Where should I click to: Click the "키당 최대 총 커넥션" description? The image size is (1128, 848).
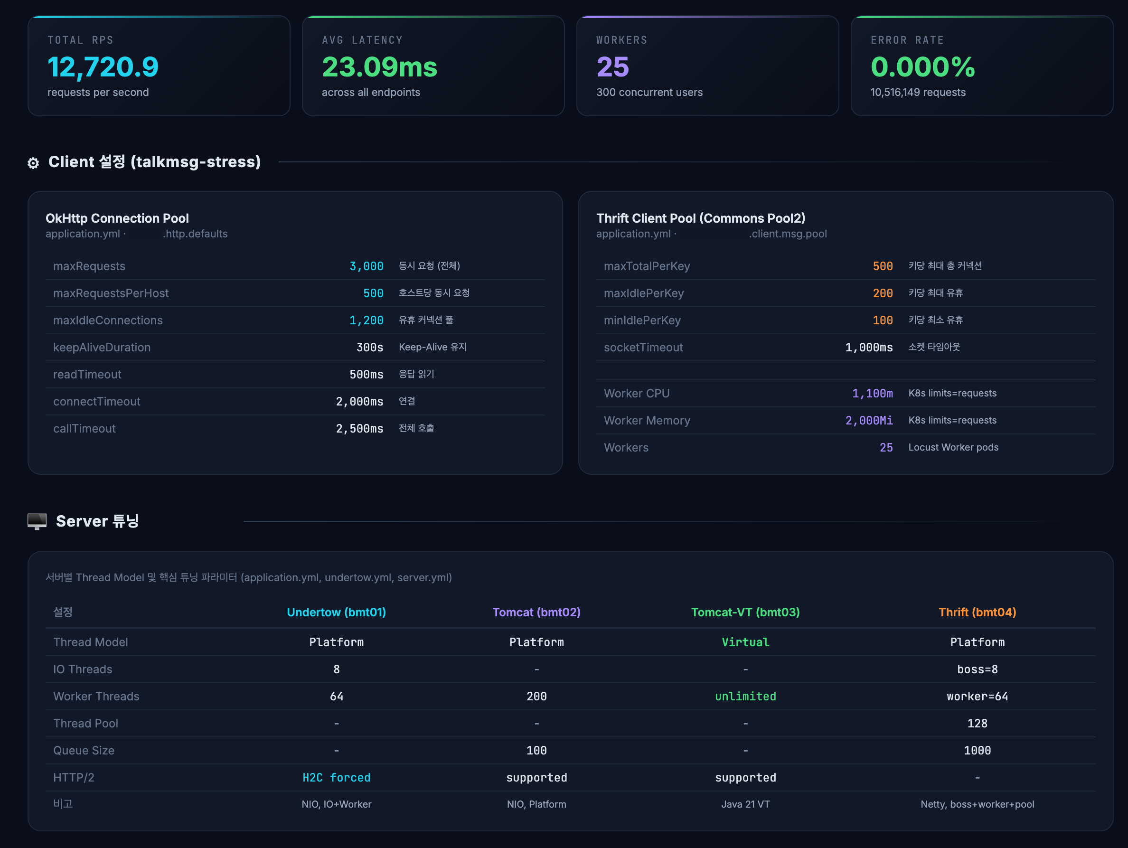coord(945,266)
